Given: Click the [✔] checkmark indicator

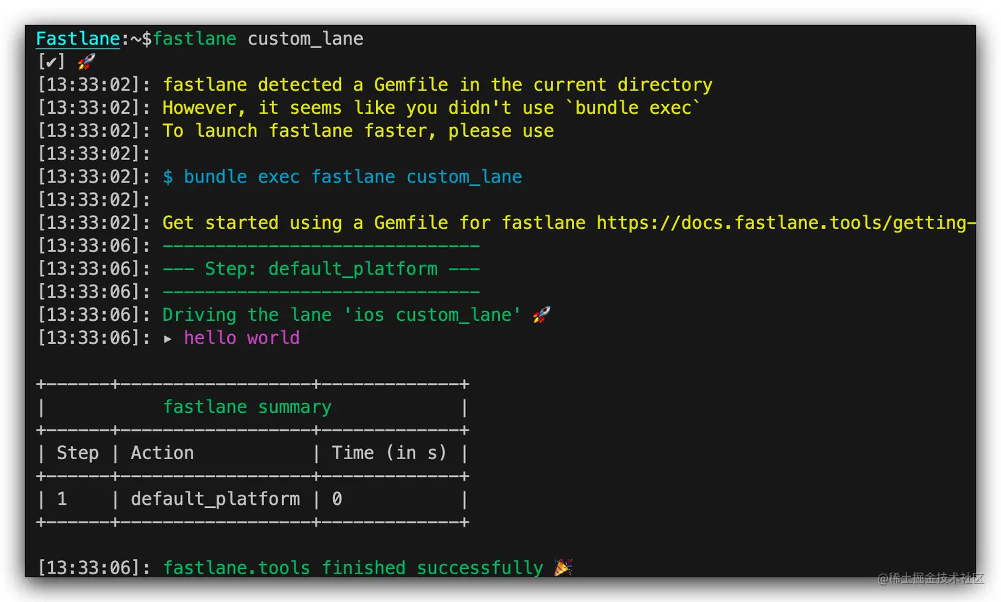Looking at the screenshot, I should [52, 62].
